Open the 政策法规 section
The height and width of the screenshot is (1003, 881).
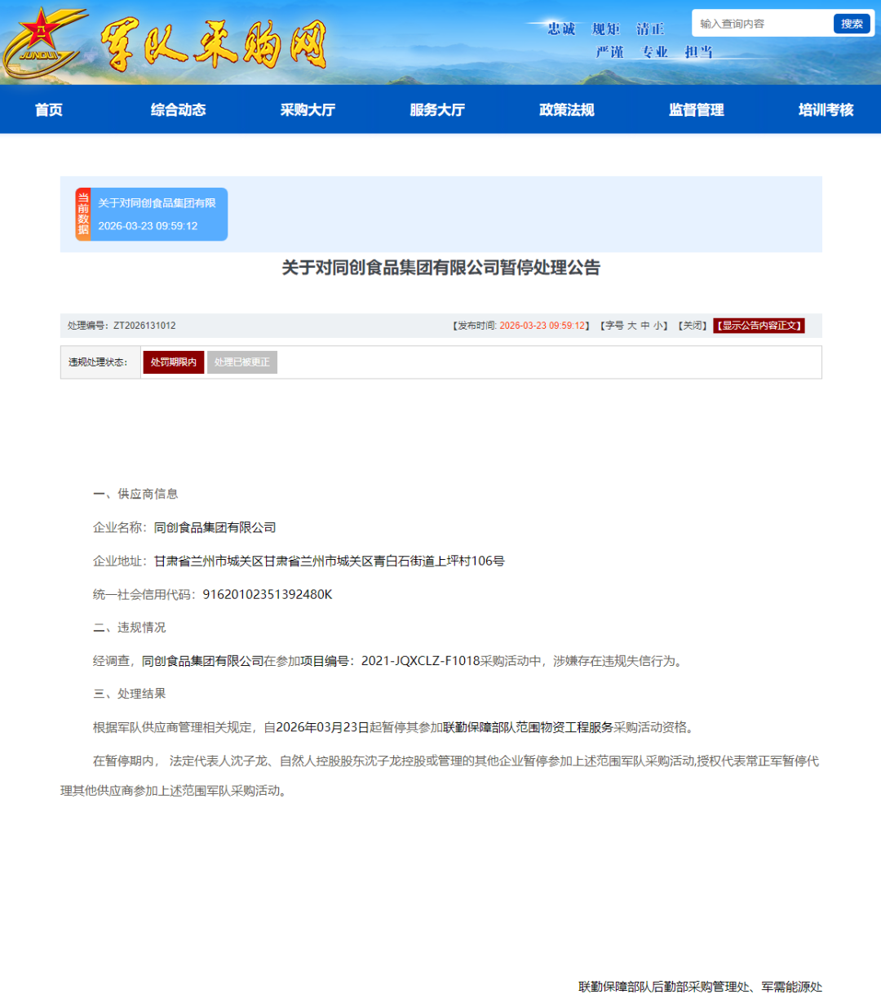click(x=566, y=109)
